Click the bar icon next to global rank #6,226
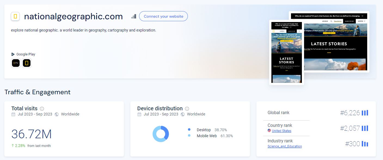This screenshot has height=160, width=383. point(365,113)
